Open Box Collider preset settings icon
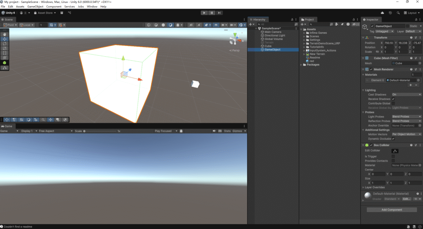This screenshot has width=423, height=229. click(416, 145)
